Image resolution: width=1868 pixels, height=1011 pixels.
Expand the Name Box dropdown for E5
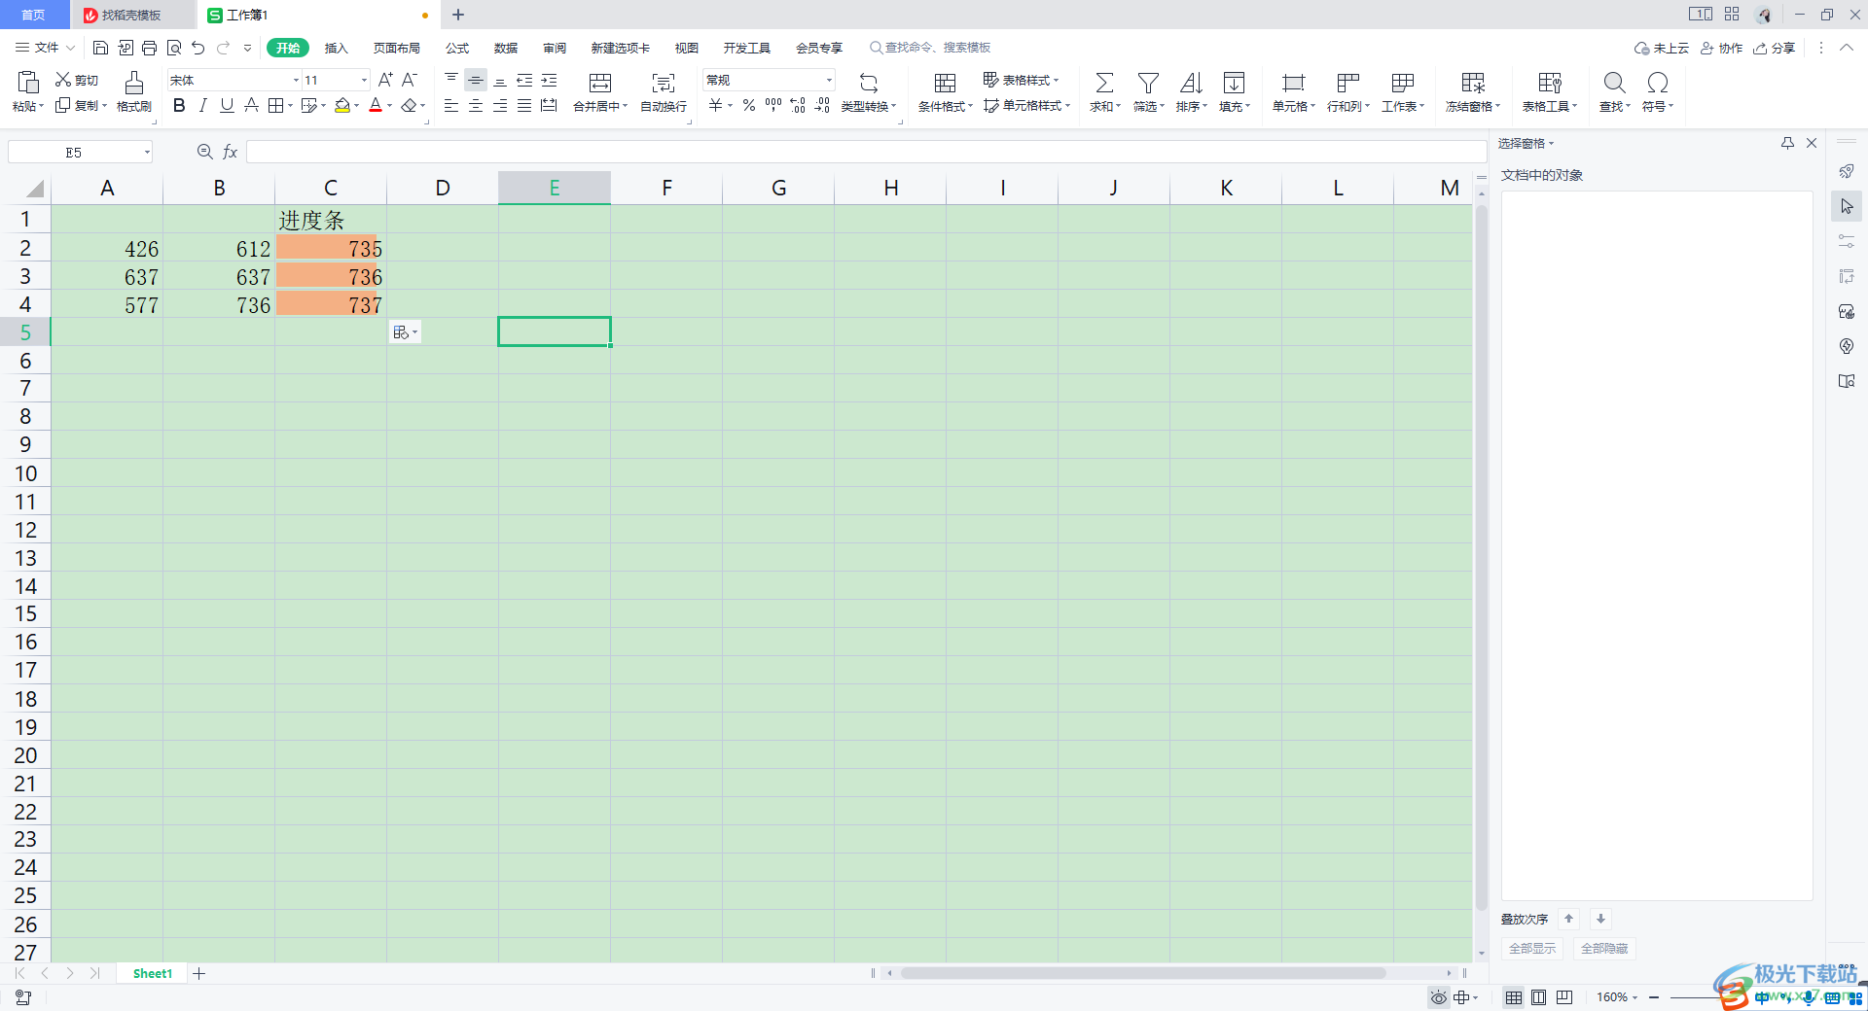pyautogui.click(x=147, y=152)
